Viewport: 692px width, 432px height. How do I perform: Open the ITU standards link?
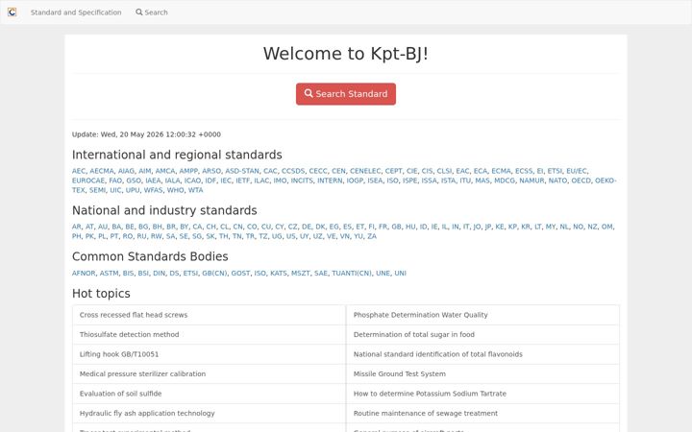(x=465, y=180)
